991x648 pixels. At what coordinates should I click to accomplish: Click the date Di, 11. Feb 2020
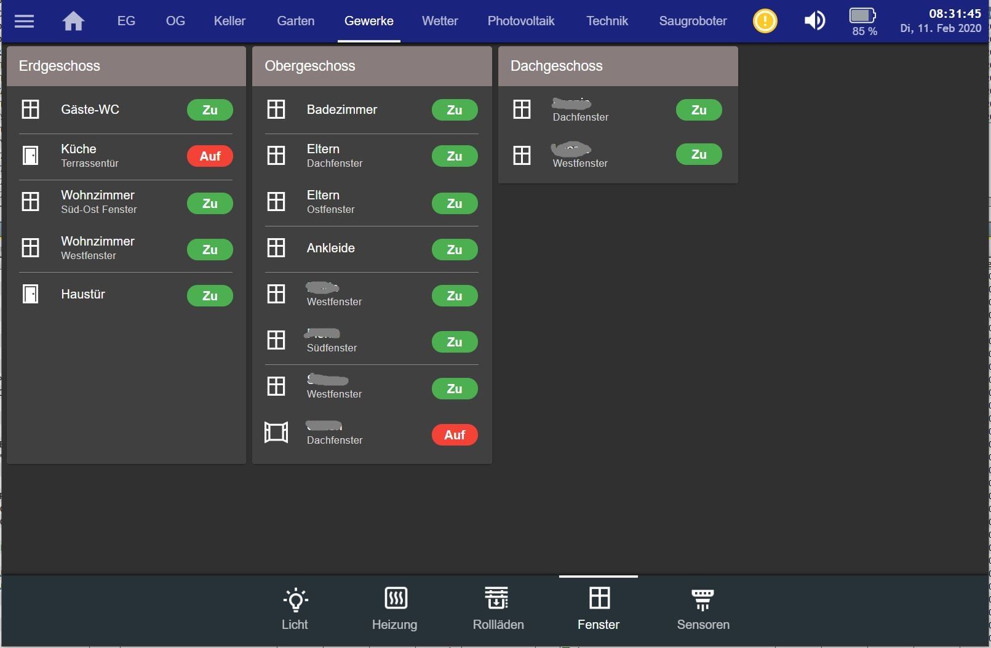point(941,28)
